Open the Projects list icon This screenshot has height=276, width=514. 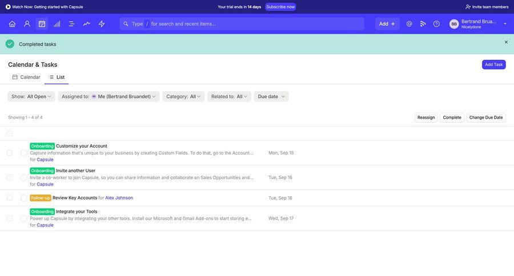72,24
